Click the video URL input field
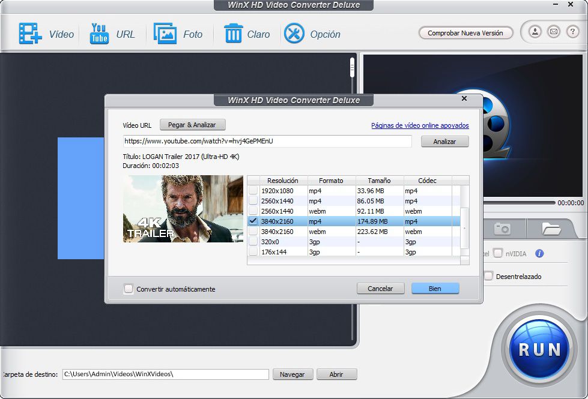 click(267, 141)
